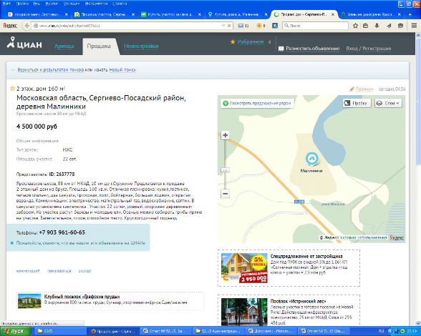Image resolution: width=421 pixels, height=336 pixels.
Task: Click the map zoom in plus button
Action: point(226,135)
